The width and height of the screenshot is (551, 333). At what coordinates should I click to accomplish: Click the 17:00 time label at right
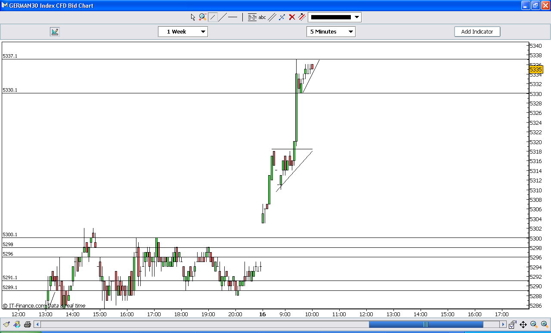tap(502, 314)
